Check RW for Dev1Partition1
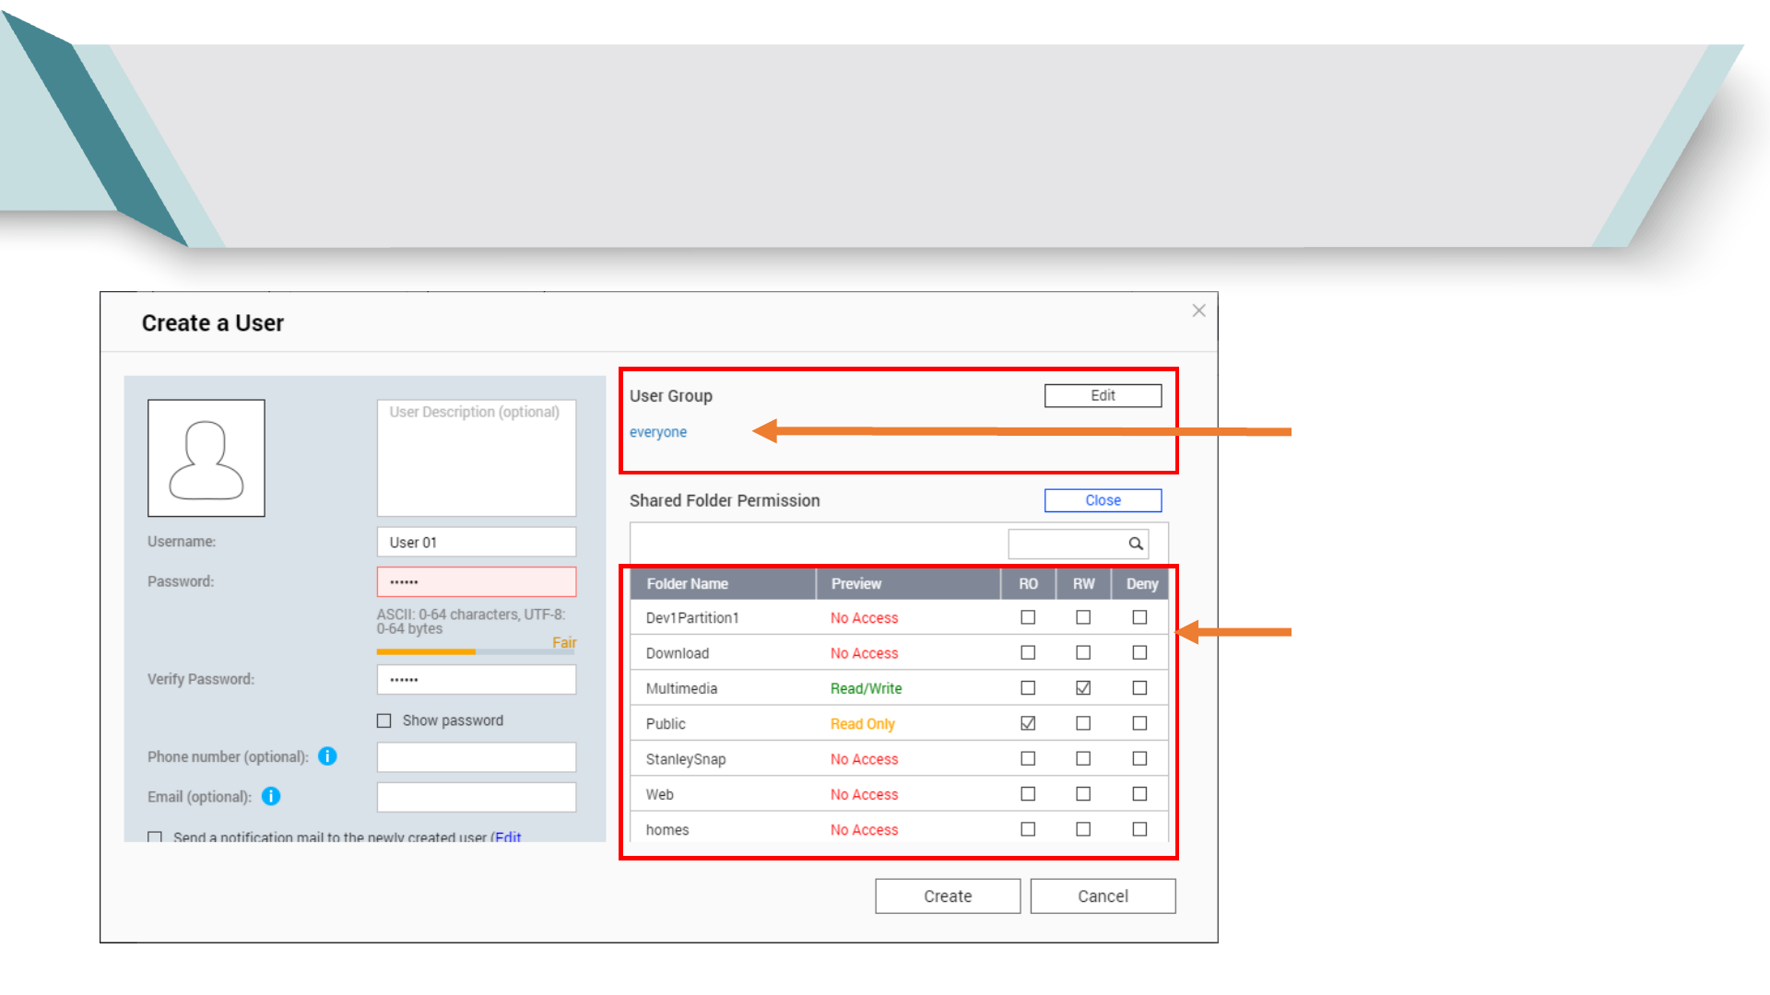The image size is (1770, 995). tap(1083, 617)
